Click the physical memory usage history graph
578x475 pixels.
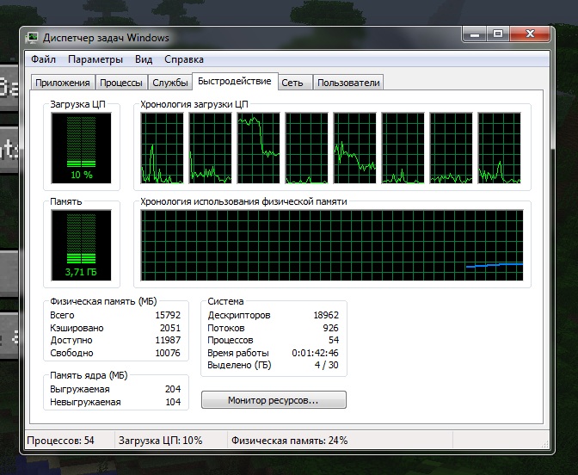coord(331,245)
